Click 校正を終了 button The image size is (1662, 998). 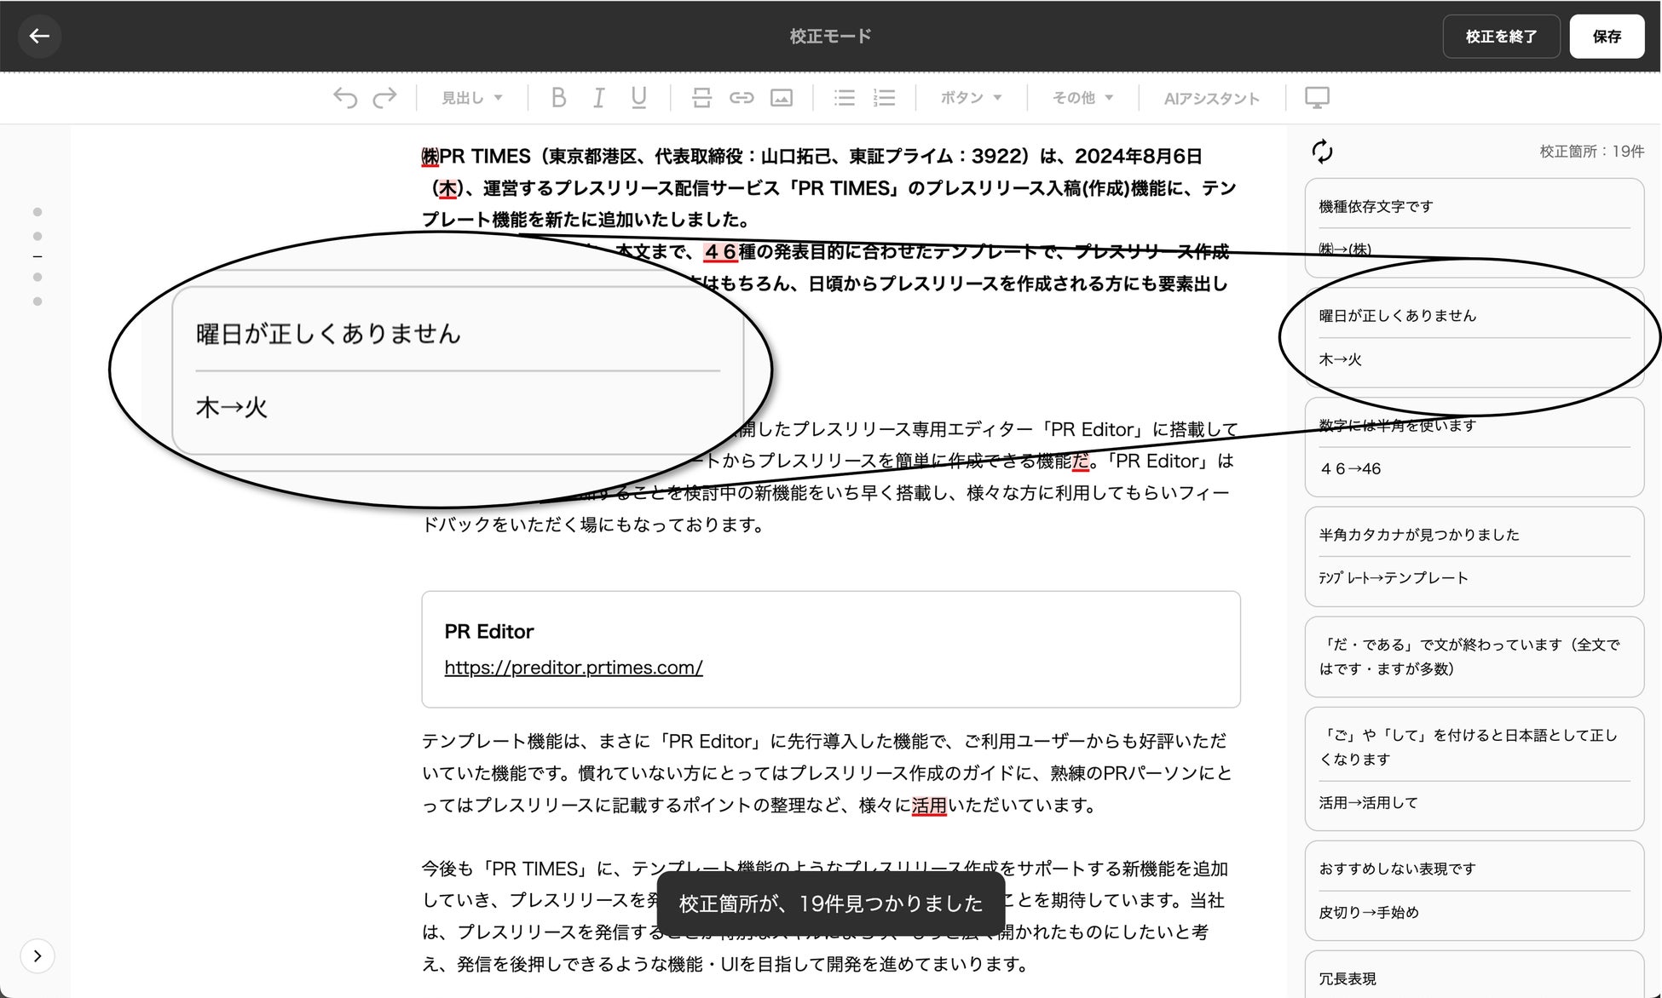pos(1501,37)
